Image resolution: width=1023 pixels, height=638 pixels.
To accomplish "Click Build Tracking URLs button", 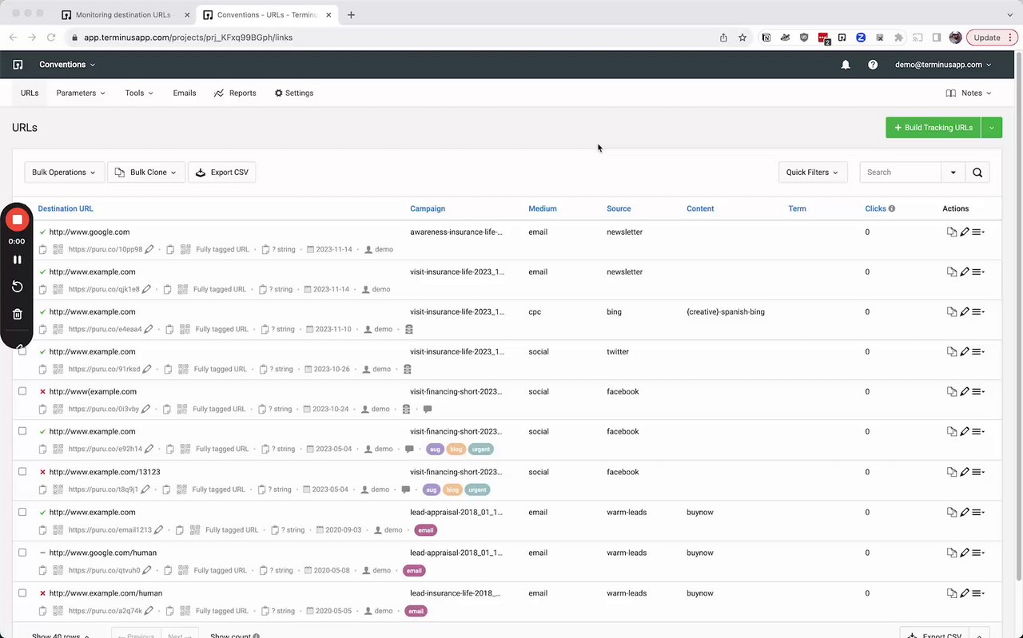I will pos(933,128).
